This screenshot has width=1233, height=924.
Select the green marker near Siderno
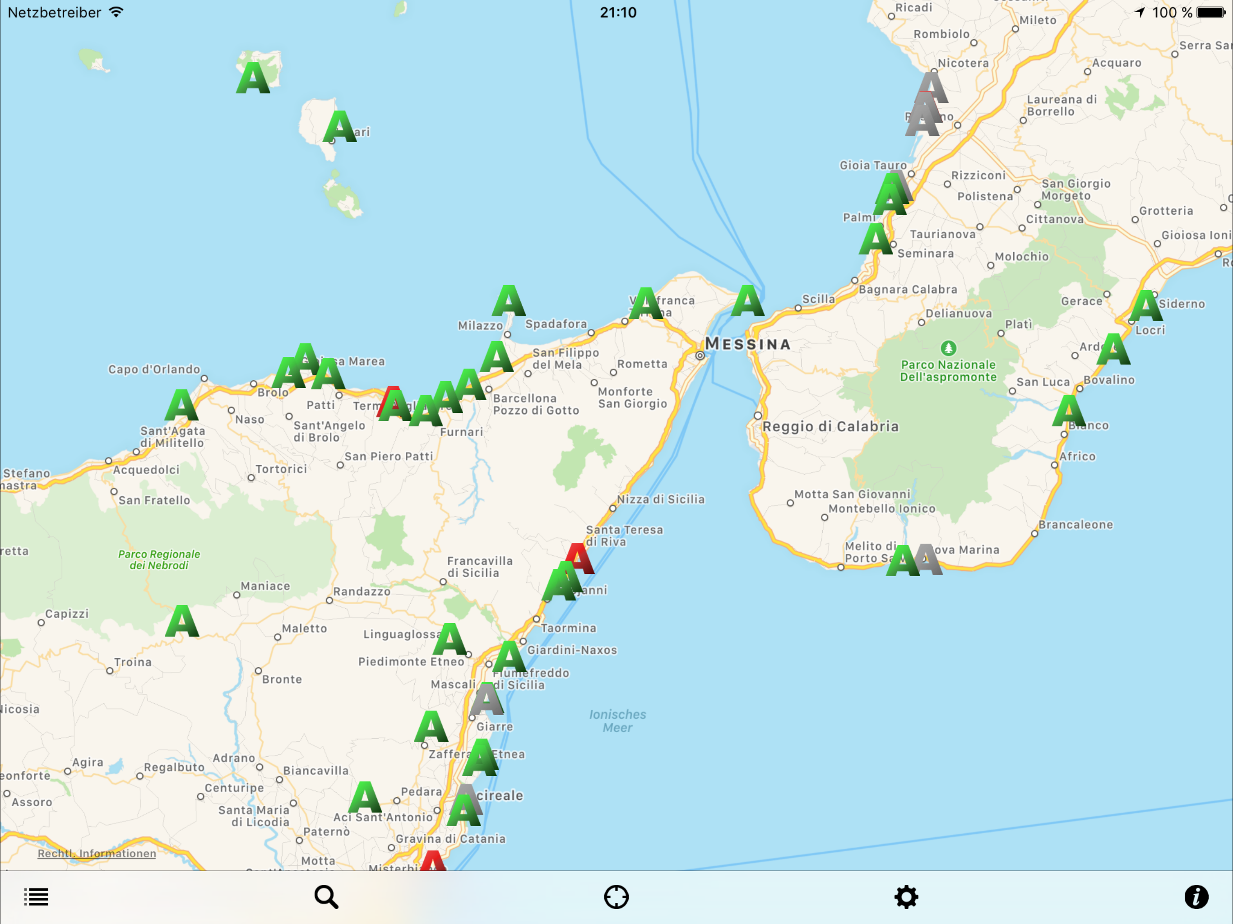click(x=1146, y=306)
